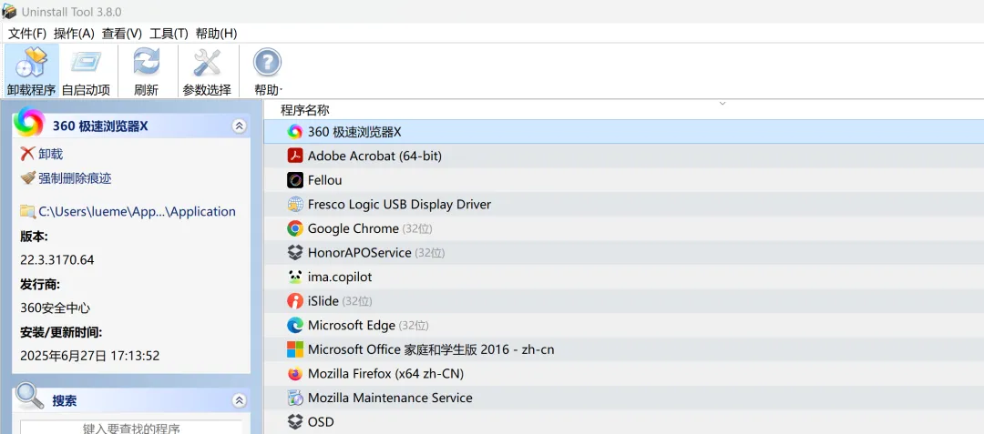
Task: Open the 卸载程序 toolbar icon
Action: pyautogui.click(x=31, y=64)
